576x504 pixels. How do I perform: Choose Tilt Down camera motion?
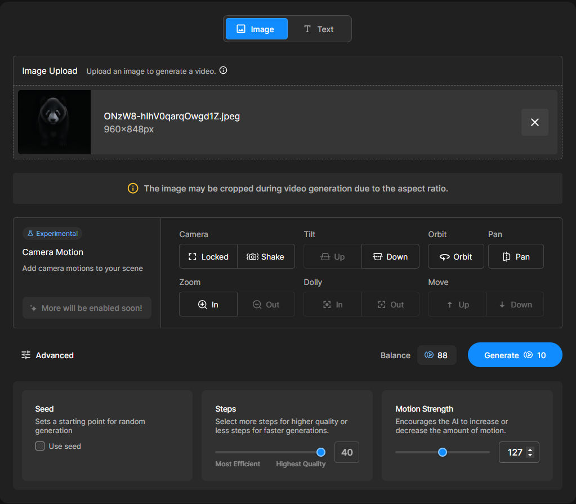[390, 257]
